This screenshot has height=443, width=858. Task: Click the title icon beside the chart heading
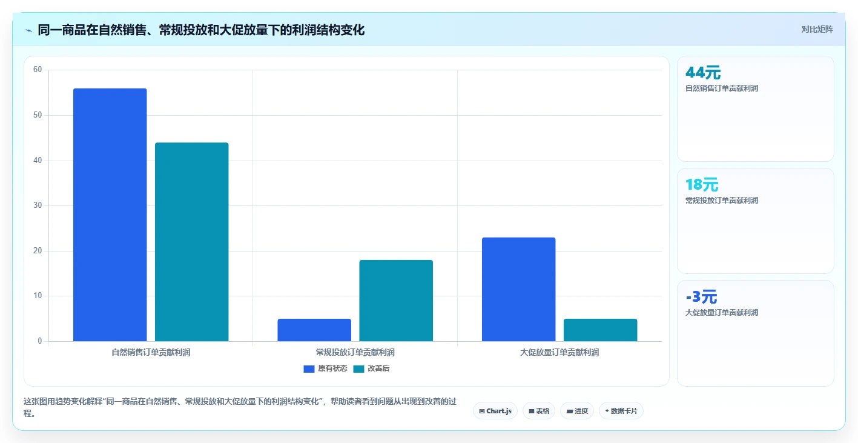pos(28,30)
